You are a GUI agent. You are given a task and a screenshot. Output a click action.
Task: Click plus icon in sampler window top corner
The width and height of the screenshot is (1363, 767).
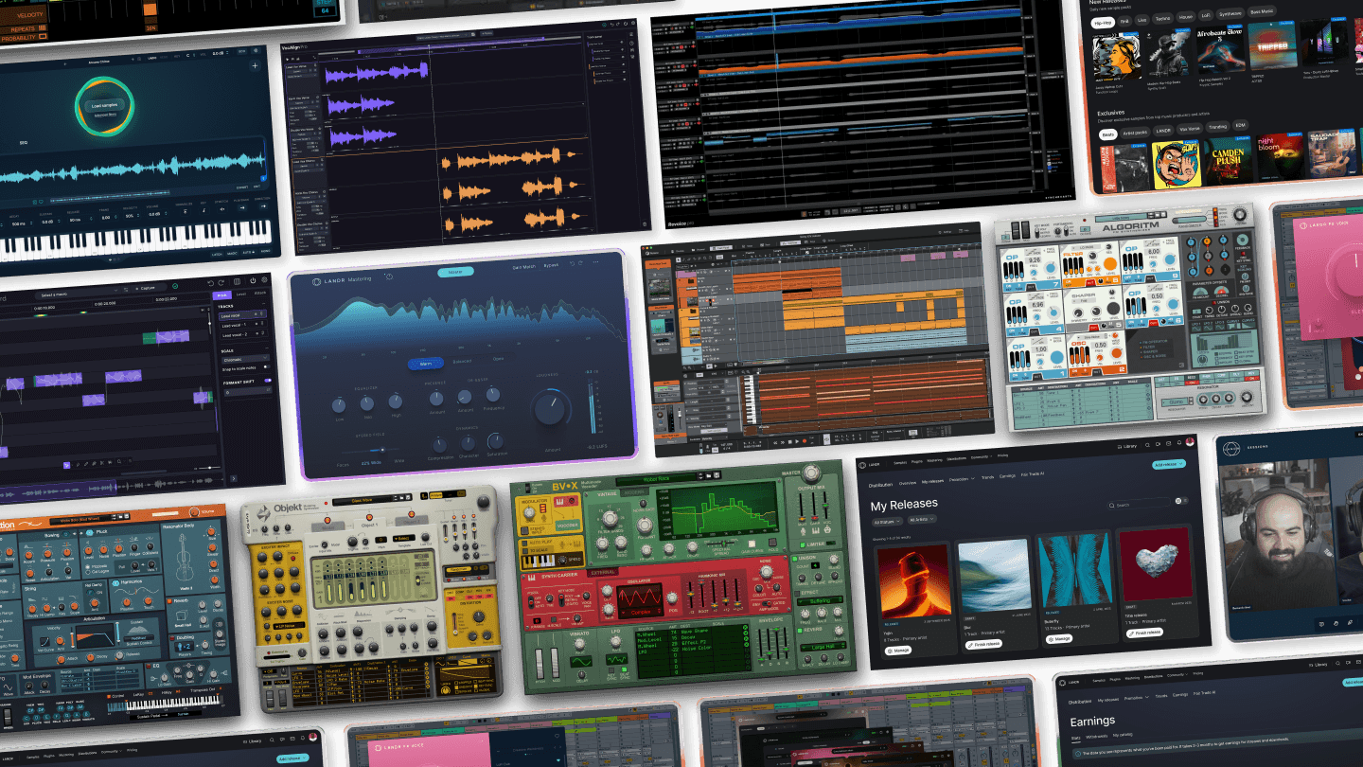(255, 65)
